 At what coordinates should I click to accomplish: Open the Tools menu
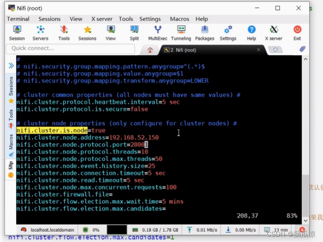(126, 19)
